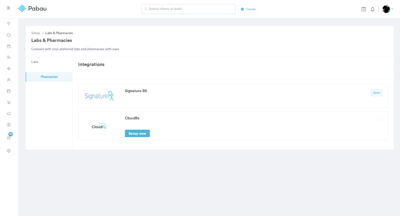Screen dimensions: 400x216
Task: Click the CloudRx title text
Action: click(x=132, y=118)
